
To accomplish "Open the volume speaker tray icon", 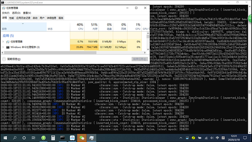I will pyautogui.click(x=212, y=138).
